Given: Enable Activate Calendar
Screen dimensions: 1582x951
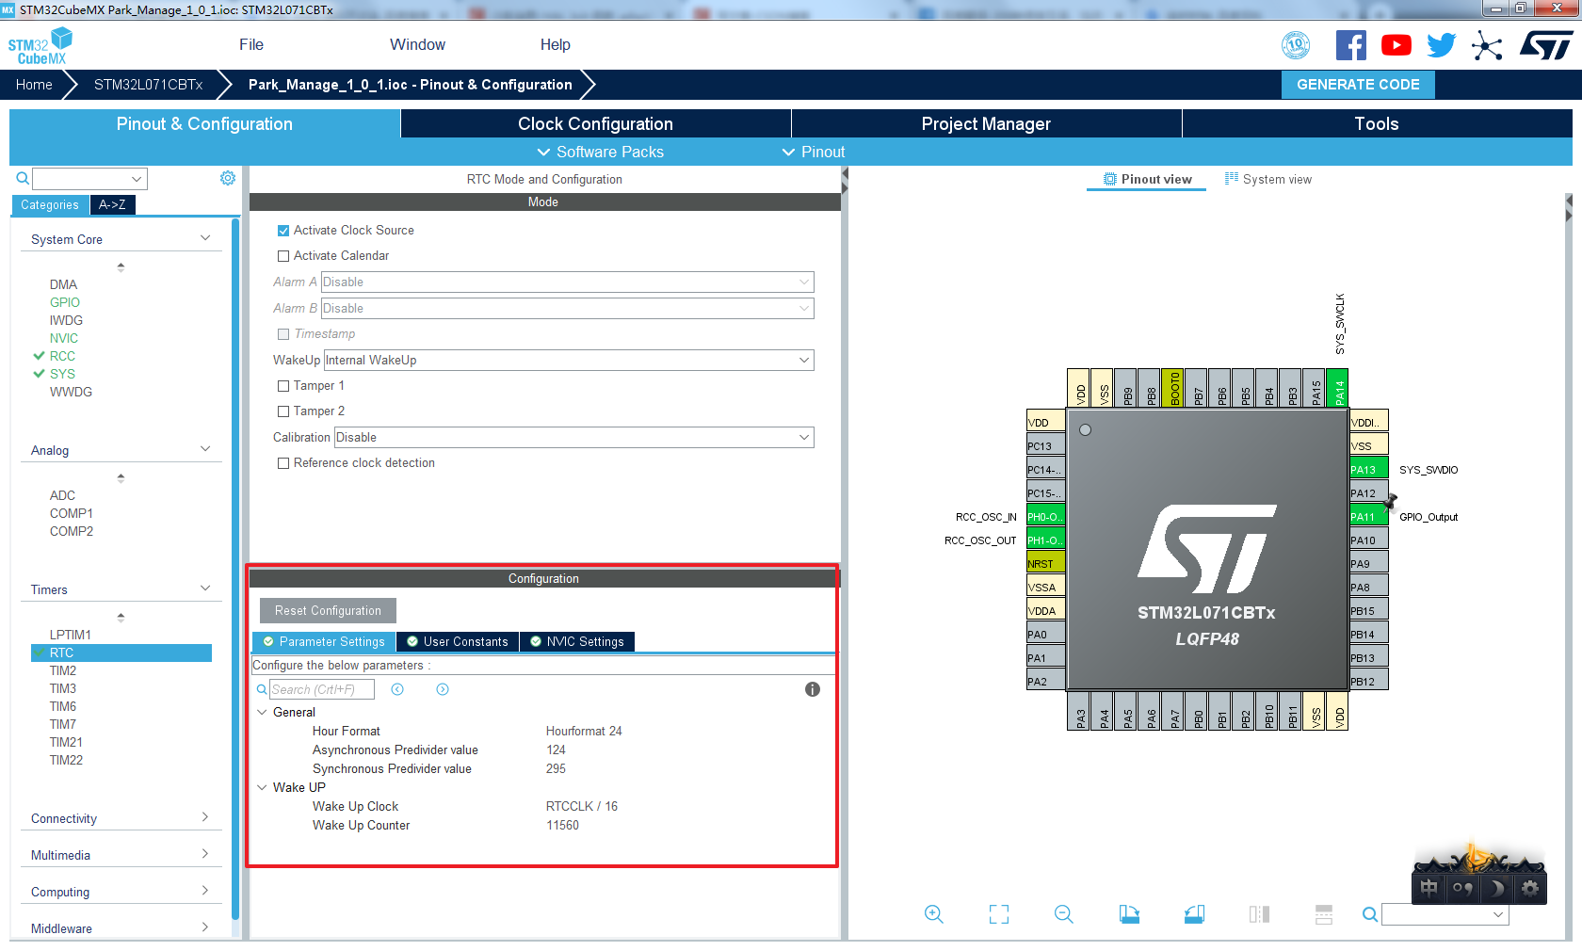Looking at the screenshot, I should [x=282, y=255].
